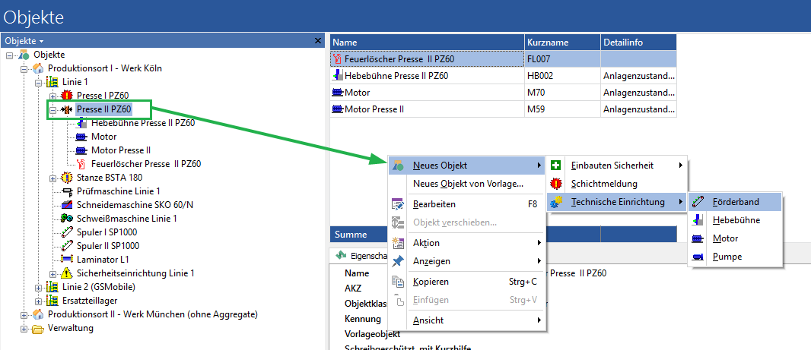Image resolution: width=811 pixels, height=350 pixels.
Task: Sort table by Kurzname column
Action: tap(563, 43)
